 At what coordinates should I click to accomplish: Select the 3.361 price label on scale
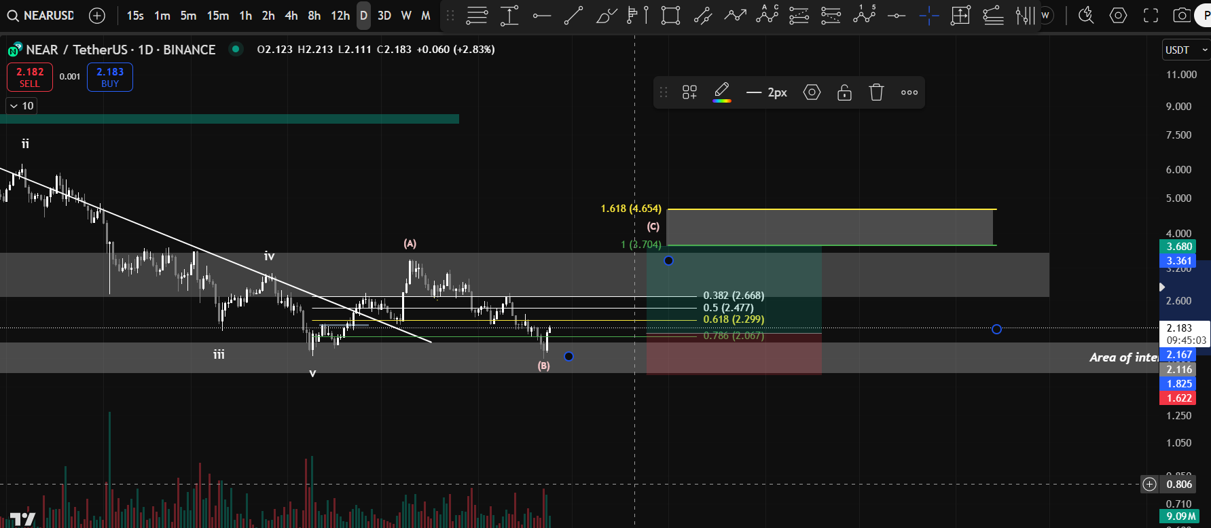coord(1179,261)
